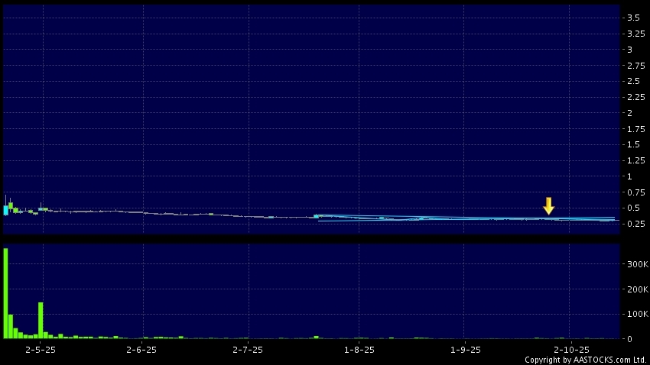
Task: Click the 1 price axis label
Action: tap(629, 176)
